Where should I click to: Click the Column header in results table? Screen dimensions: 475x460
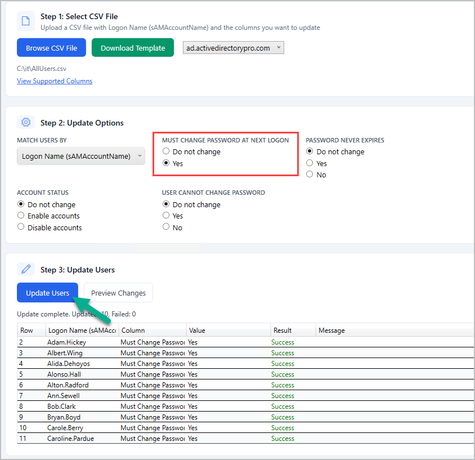tap(153, 331)
